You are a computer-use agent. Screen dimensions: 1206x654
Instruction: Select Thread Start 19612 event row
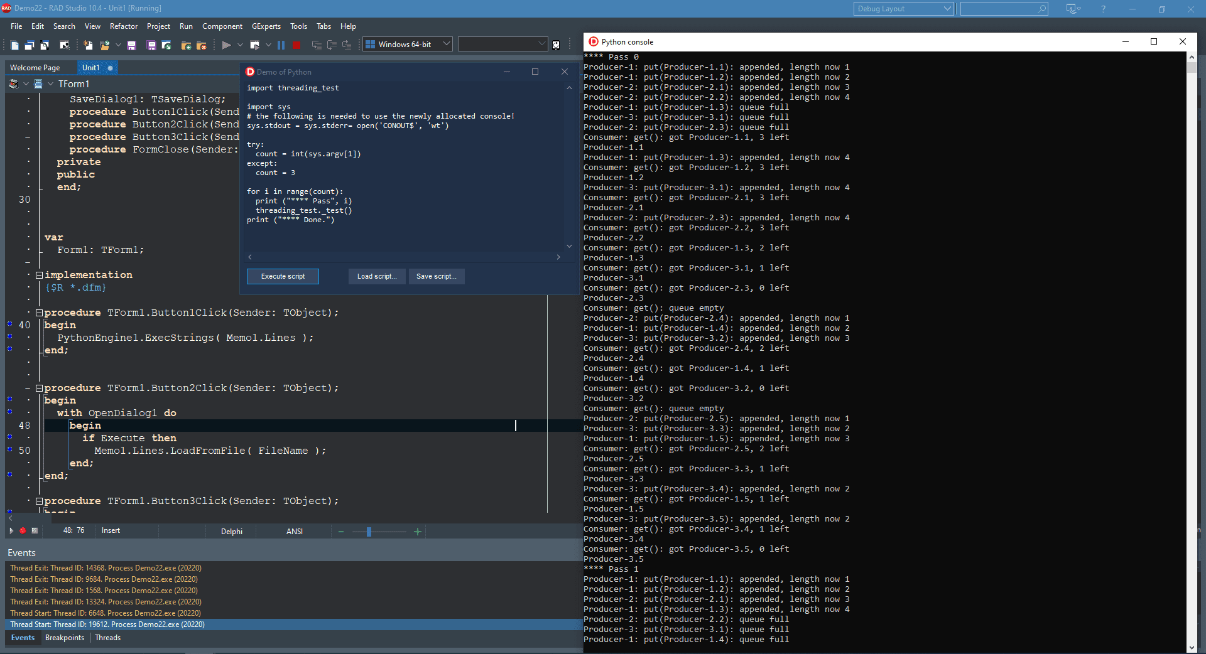click(294, 625)
